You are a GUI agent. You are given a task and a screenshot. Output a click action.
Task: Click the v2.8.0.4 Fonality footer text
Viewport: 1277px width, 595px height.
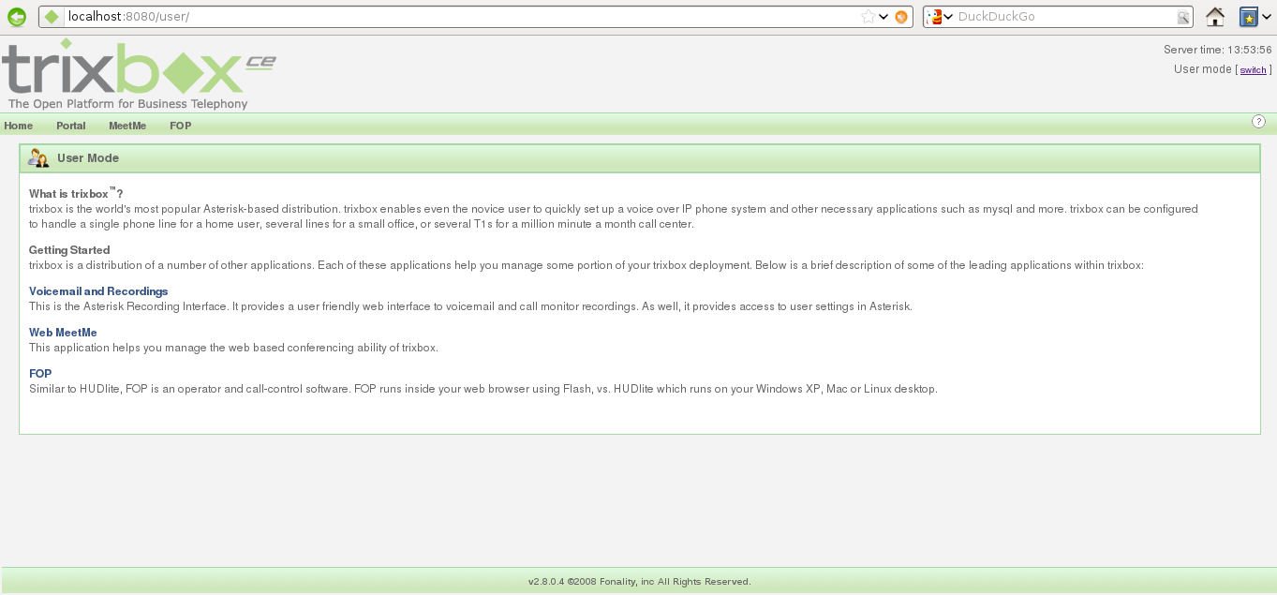[x=639, y=582]
